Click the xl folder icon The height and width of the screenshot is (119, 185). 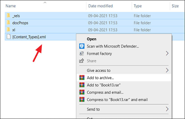(x=8, y=30)
